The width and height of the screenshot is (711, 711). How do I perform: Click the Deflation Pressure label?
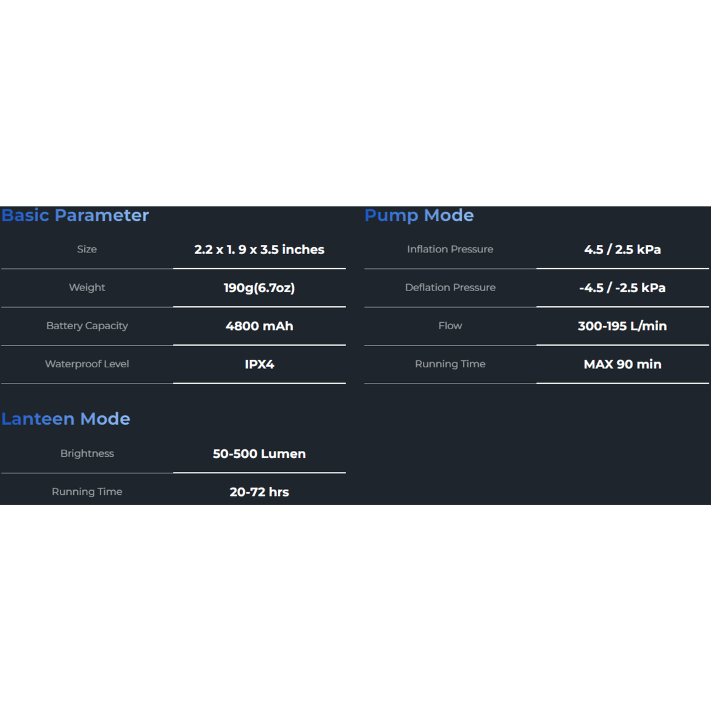pyautogui.click(x=450, y=288)
